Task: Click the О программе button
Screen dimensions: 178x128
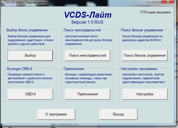Action: (56, 114)
